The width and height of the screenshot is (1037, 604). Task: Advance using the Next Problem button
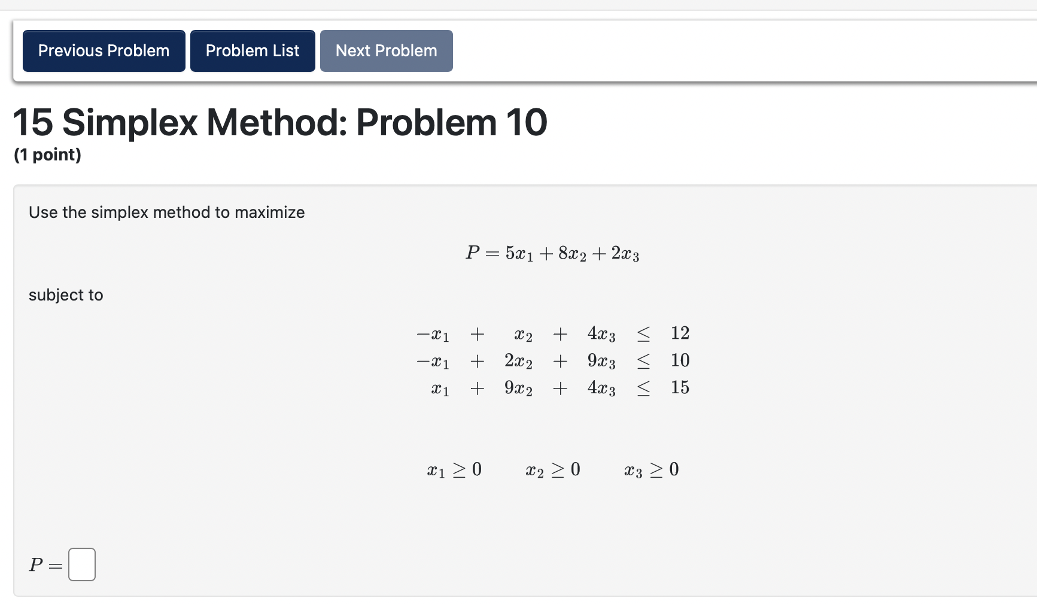point(385,50)
